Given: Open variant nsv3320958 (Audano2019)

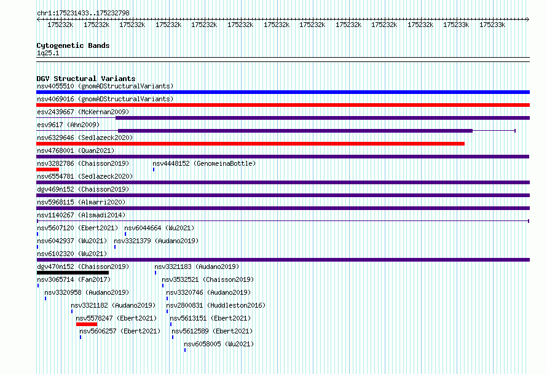Looking at the screenshot, I should (x=87, y=292).
